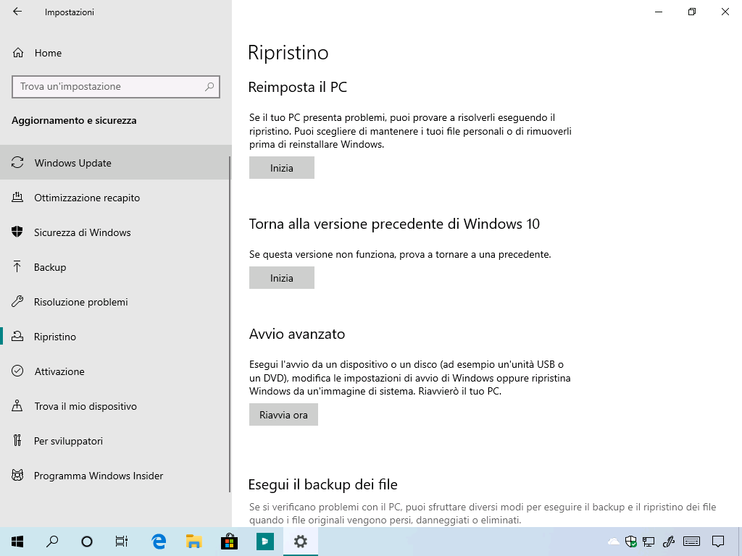Open the Action Center notifications icon
This screenshot has width=742, height=556.
click(718, 542)
